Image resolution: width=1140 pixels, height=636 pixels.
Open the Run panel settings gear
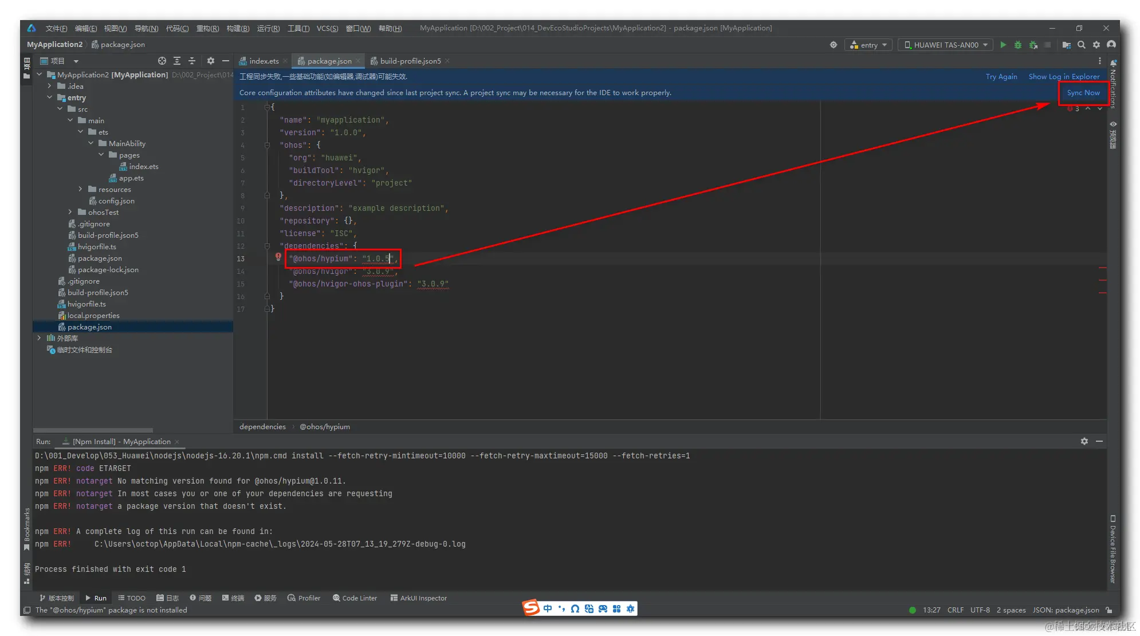coord(1084,441)
